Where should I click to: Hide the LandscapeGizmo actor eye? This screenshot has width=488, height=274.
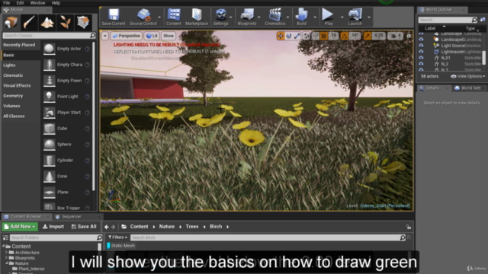[x=421, y=40]
